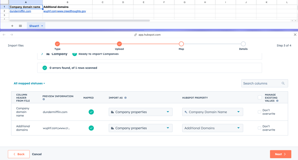Viewport: 298px width, 160px height.
Task: Open Sheet1 tab dropdown arrow
Action: coord(42,26)
